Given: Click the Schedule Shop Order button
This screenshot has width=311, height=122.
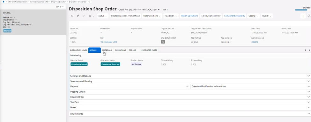Looking at the screenshot, I should coord(211,16).
